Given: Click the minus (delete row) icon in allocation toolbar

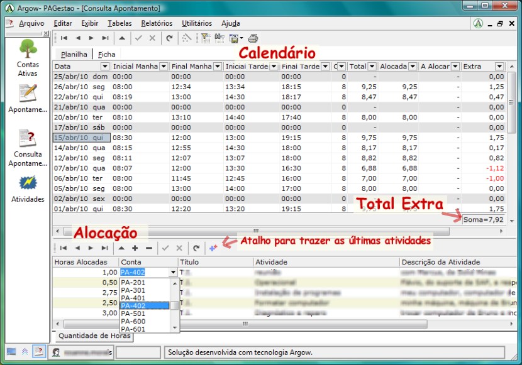Looking at the screenshot, I should click(x=149, y=248).
